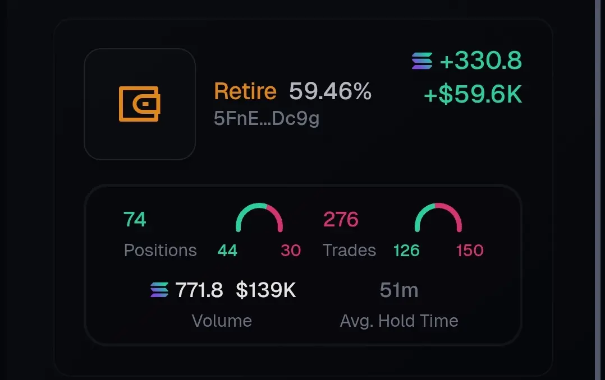Viewport: 605px width, 380px height.
Task: Click the 51m Avg. Hold Time value
Action: [399, 290]
